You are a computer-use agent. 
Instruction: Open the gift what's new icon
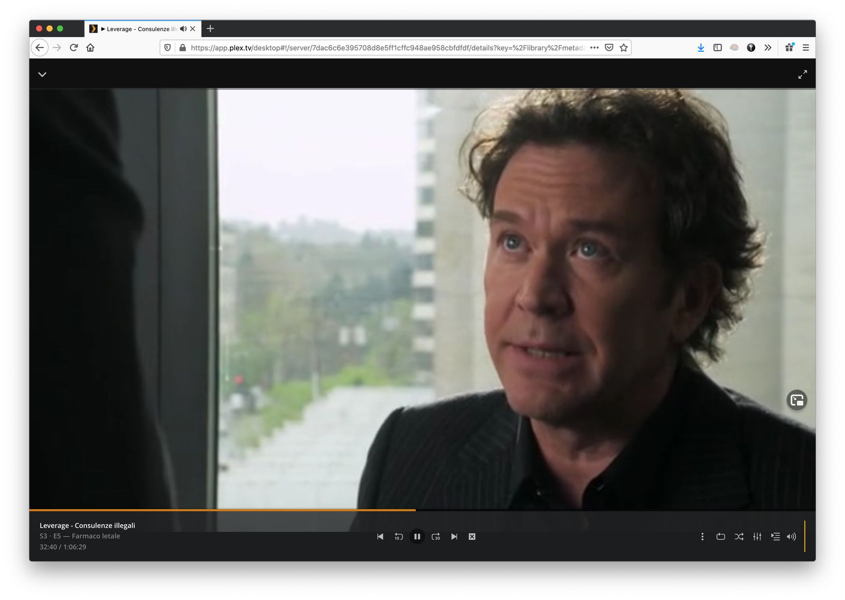790,48
